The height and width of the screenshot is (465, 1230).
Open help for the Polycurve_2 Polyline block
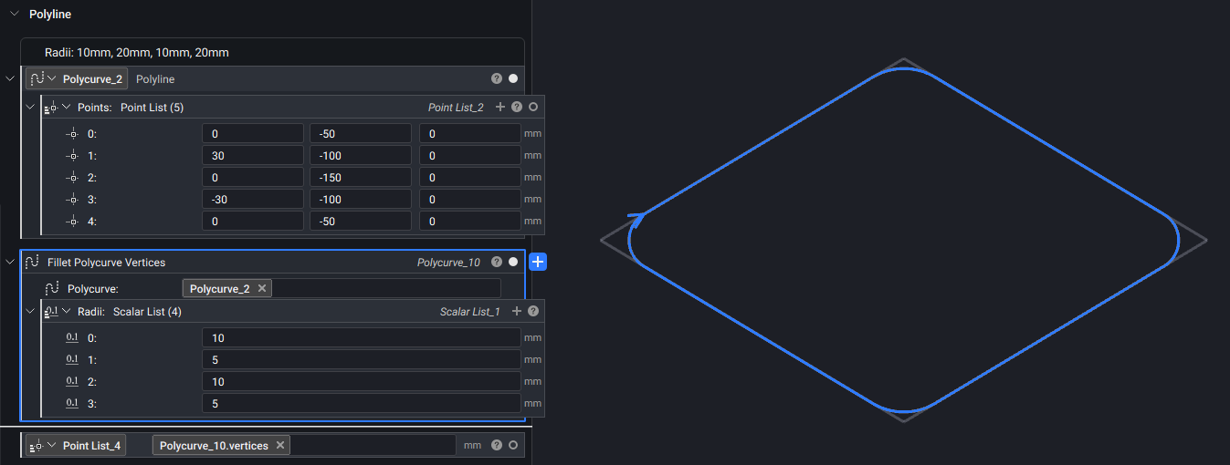click(x=497, y=79)
